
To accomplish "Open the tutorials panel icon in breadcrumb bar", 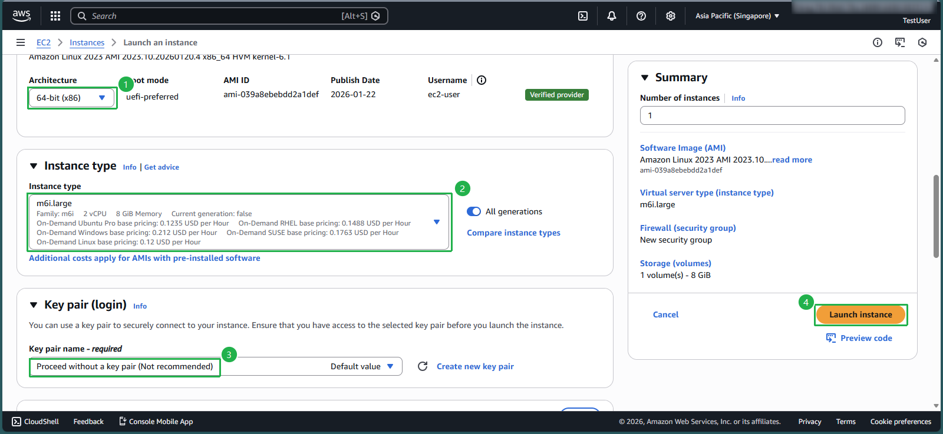I will 900,42.
